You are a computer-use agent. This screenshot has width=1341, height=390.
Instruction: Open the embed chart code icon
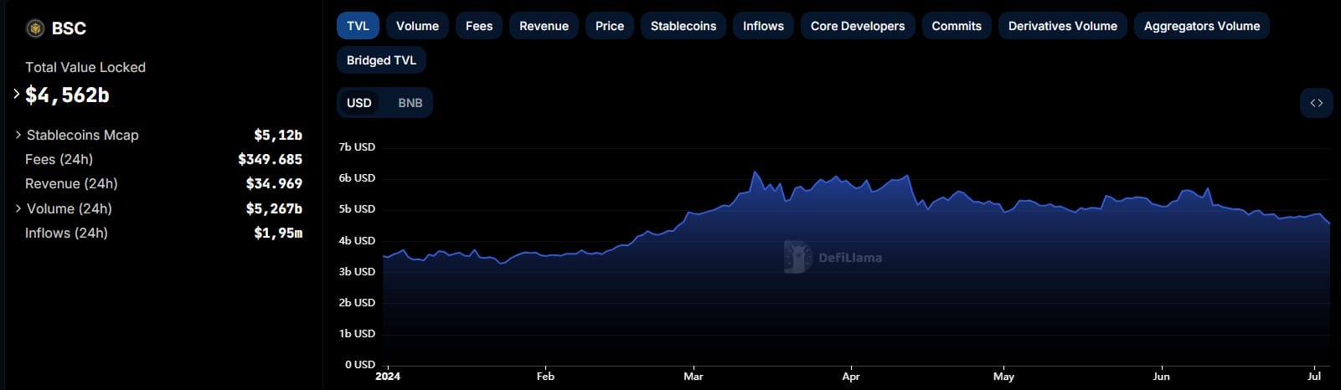coord(1316,103)
